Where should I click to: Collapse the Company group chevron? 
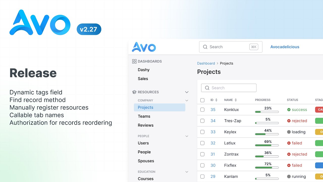coord(187,100)
